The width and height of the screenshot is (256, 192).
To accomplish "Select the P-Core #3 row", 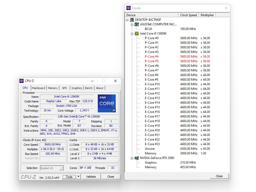I will click(x=177, y=52).
